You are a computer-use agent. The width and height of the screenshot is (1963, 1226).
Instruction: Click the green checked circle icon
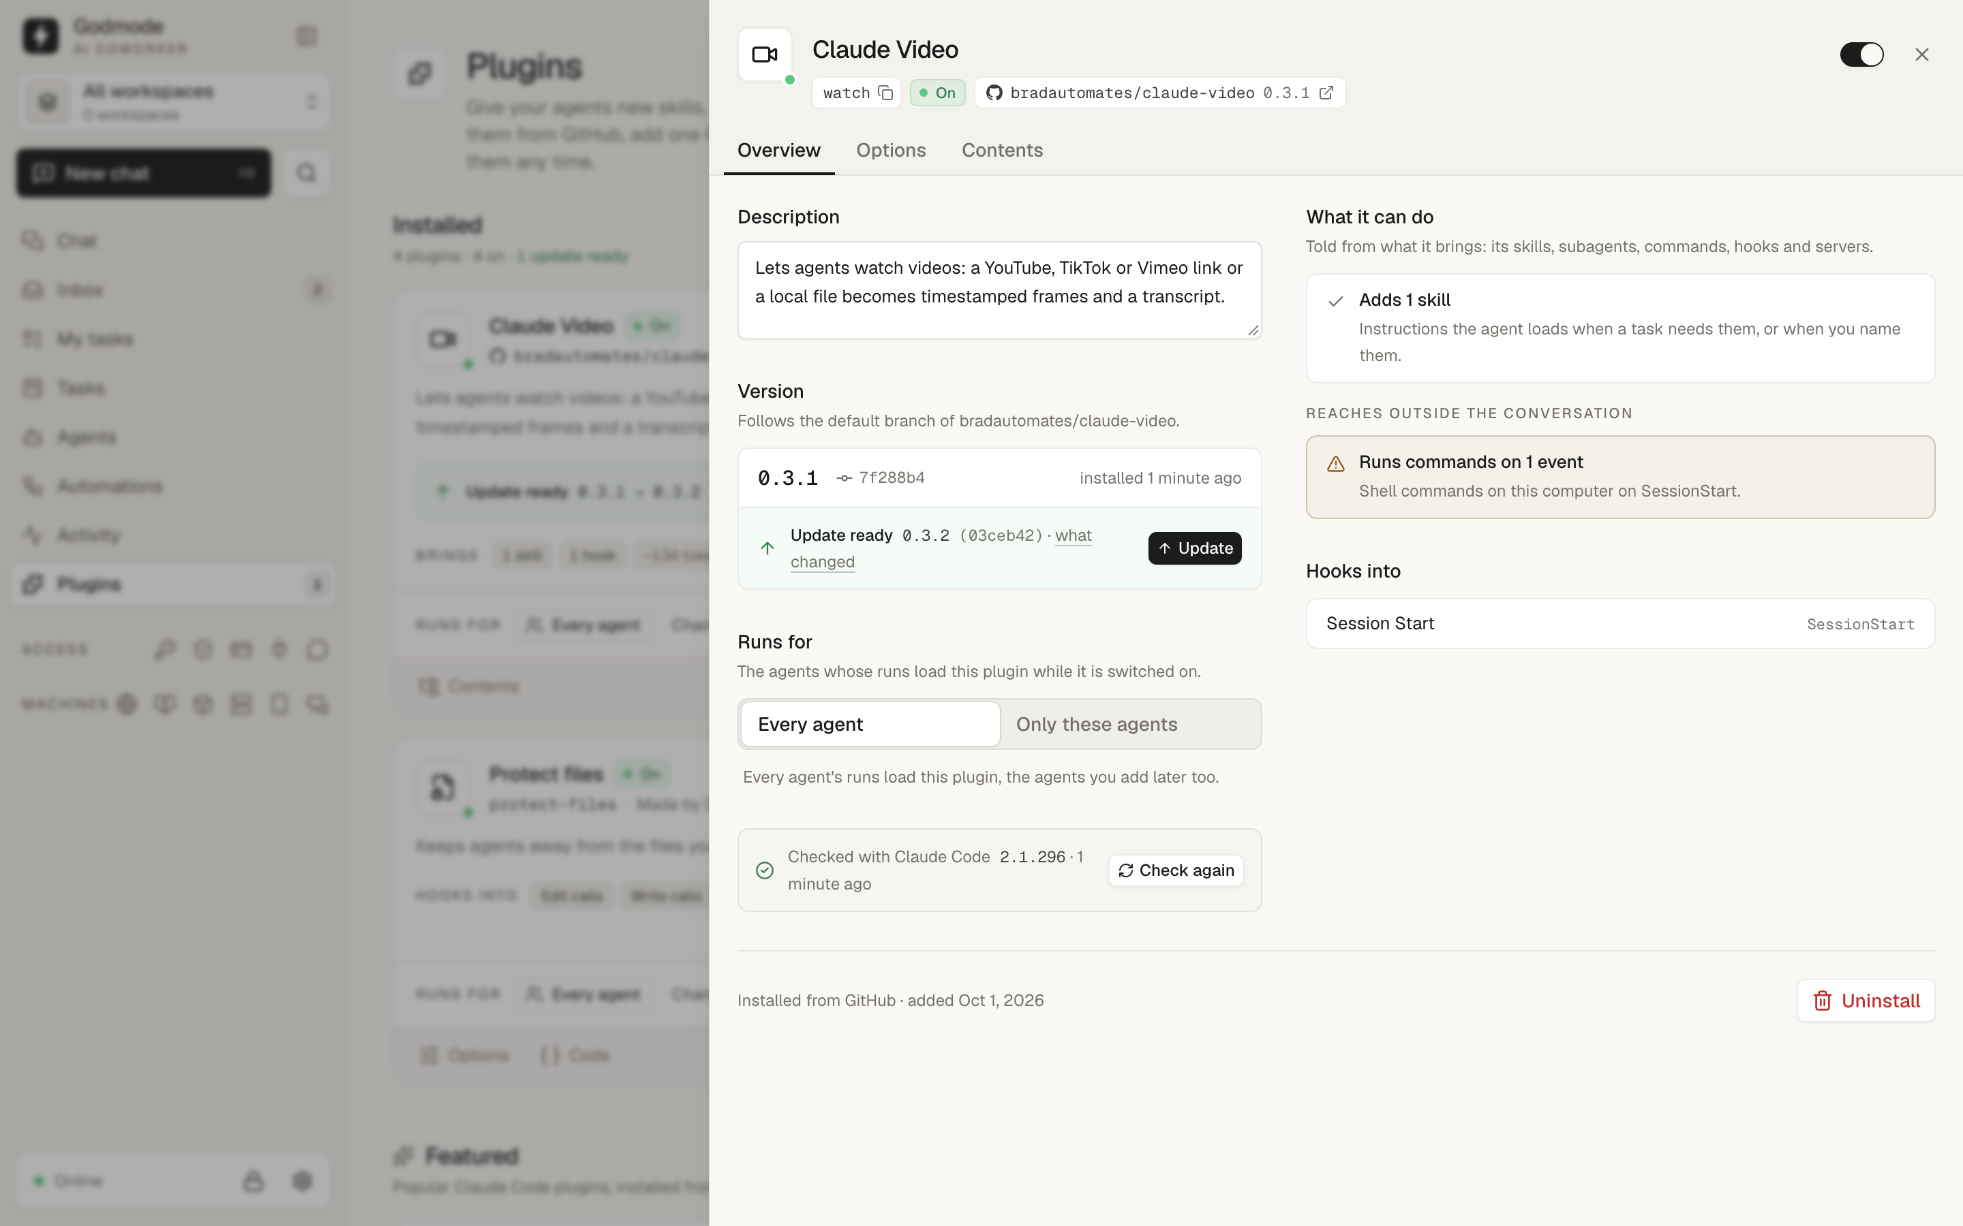click(764, 870)
